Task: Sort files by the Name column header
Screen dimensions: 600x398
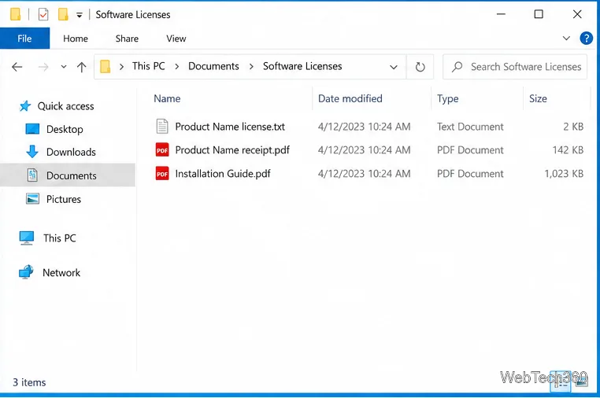Action: pyautogui.click(x=167, y=98)
